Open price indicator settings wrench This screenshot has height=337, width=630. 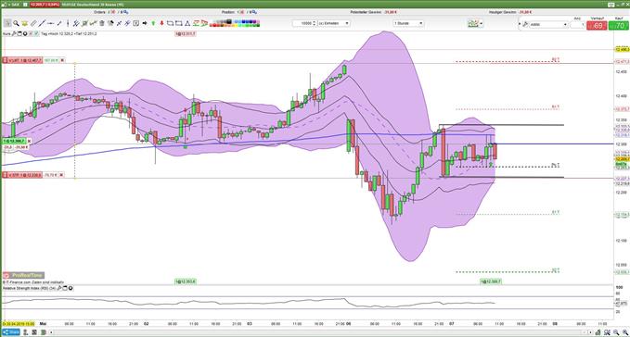14,33
